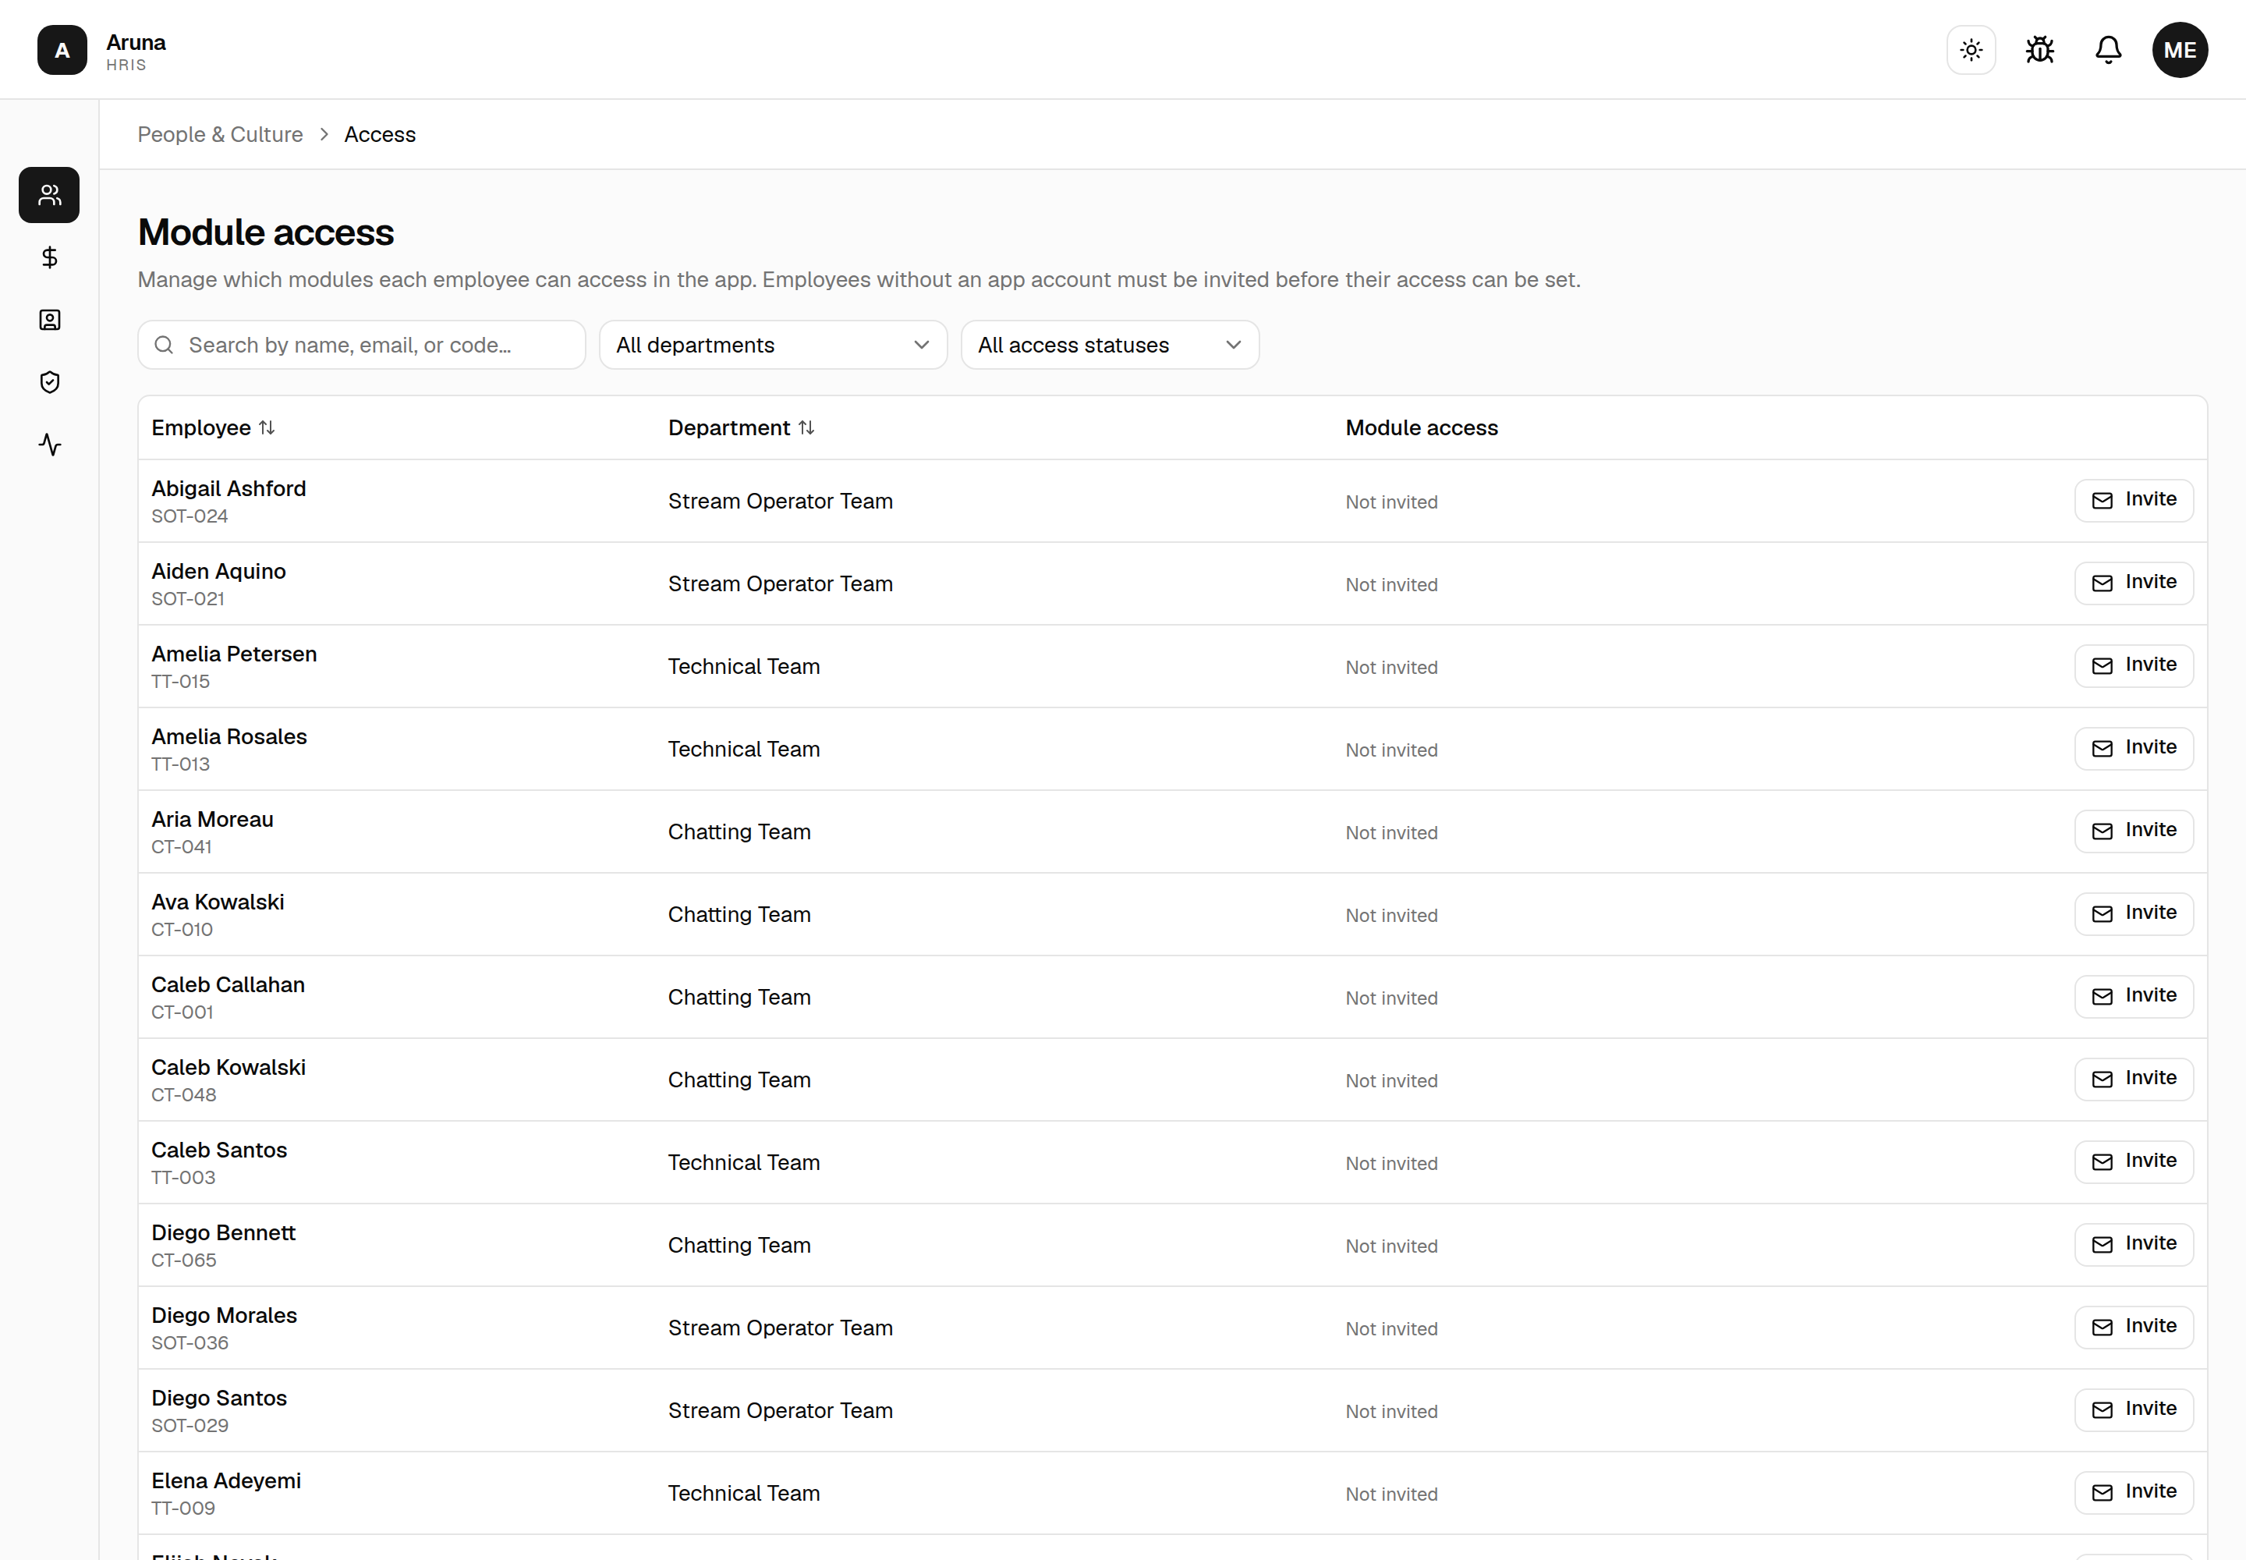Viewport: 2246px width, 1560px height.
Task: Select employee name Diego Morales
Action: point(225,1316)
